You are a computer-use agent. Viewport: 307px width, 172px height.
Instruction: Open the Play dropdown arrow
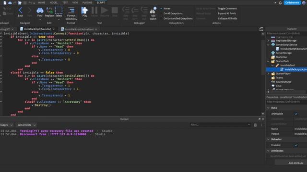click(85, 20)
